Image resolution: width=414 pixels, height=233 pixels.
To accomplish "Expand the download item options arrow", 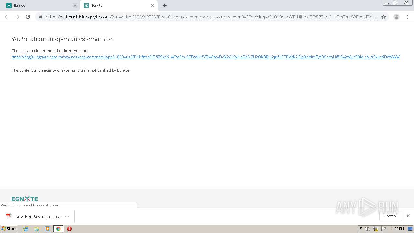I will coord(67,216).
